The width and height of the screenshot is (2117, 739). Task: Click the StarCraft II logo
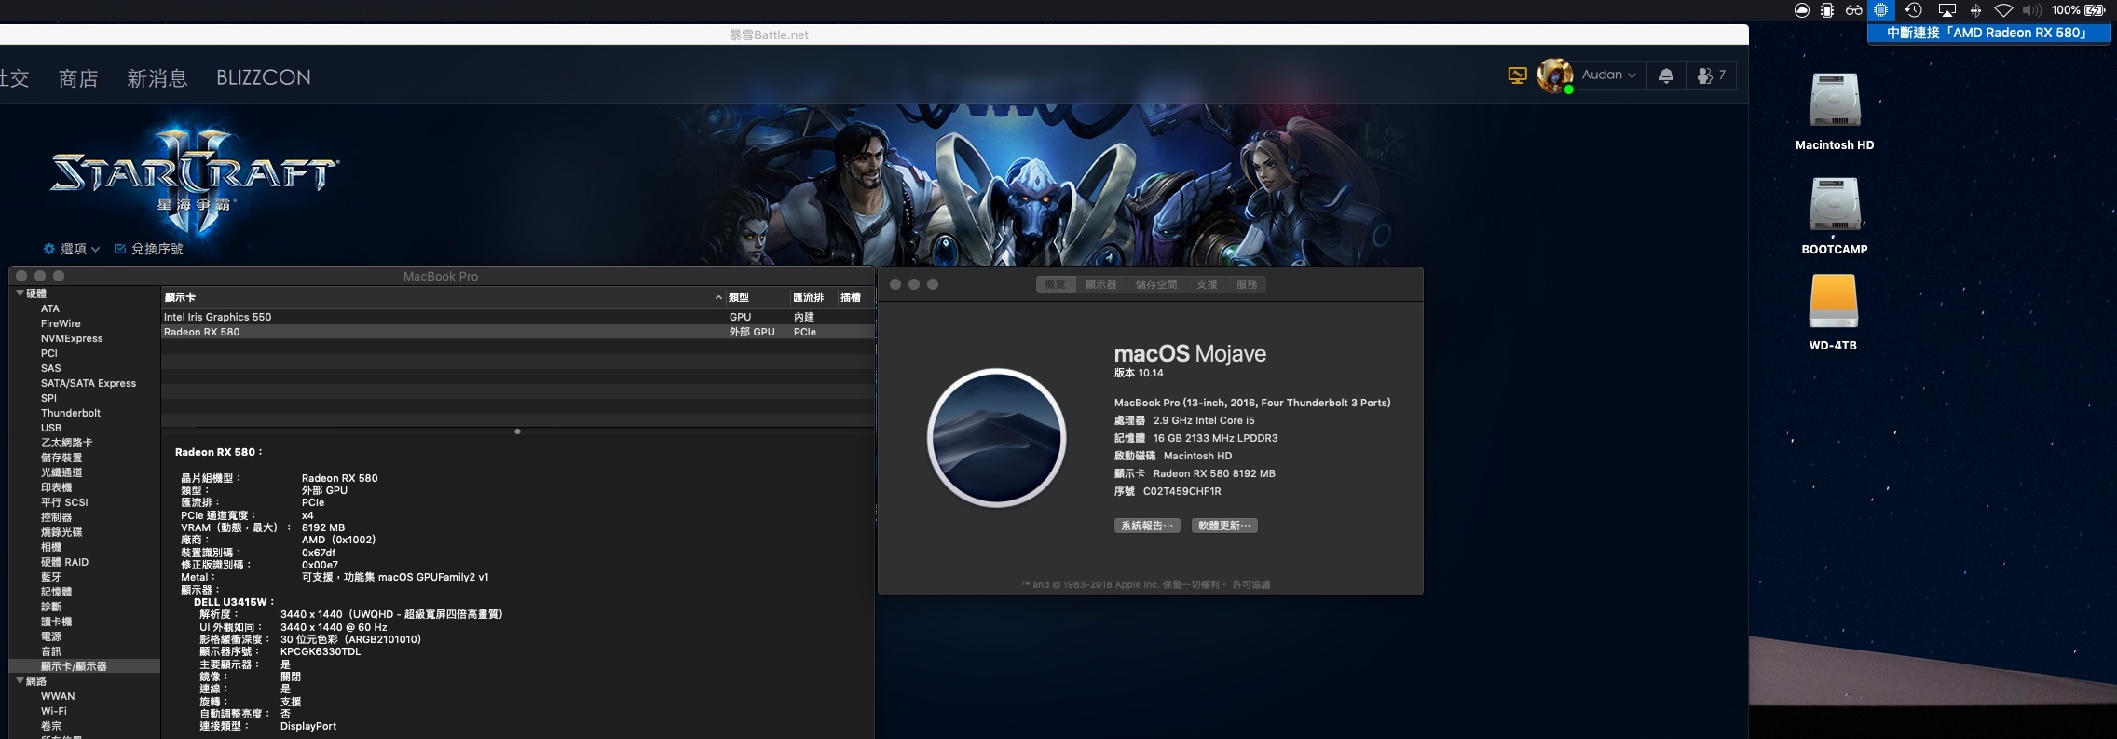click(194, 175)
